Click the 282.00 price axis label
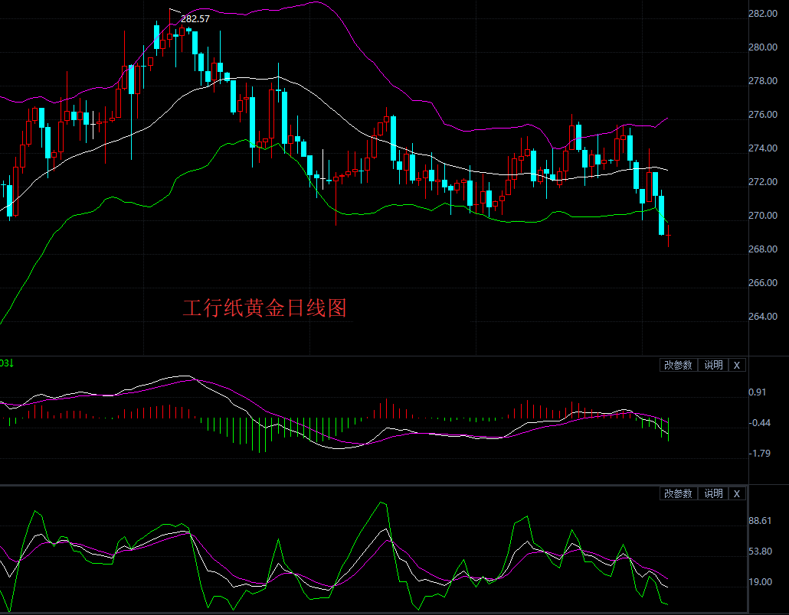 pyautogui.click(x=763, y=14)
